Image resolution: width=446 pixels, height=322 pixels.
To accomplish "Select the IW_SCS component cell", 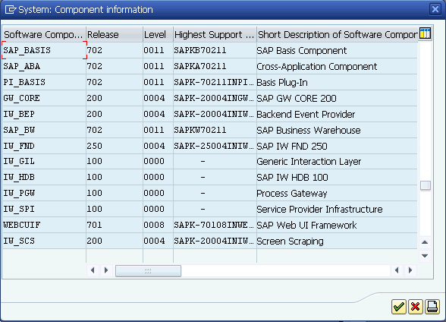I will pos(44,241).
